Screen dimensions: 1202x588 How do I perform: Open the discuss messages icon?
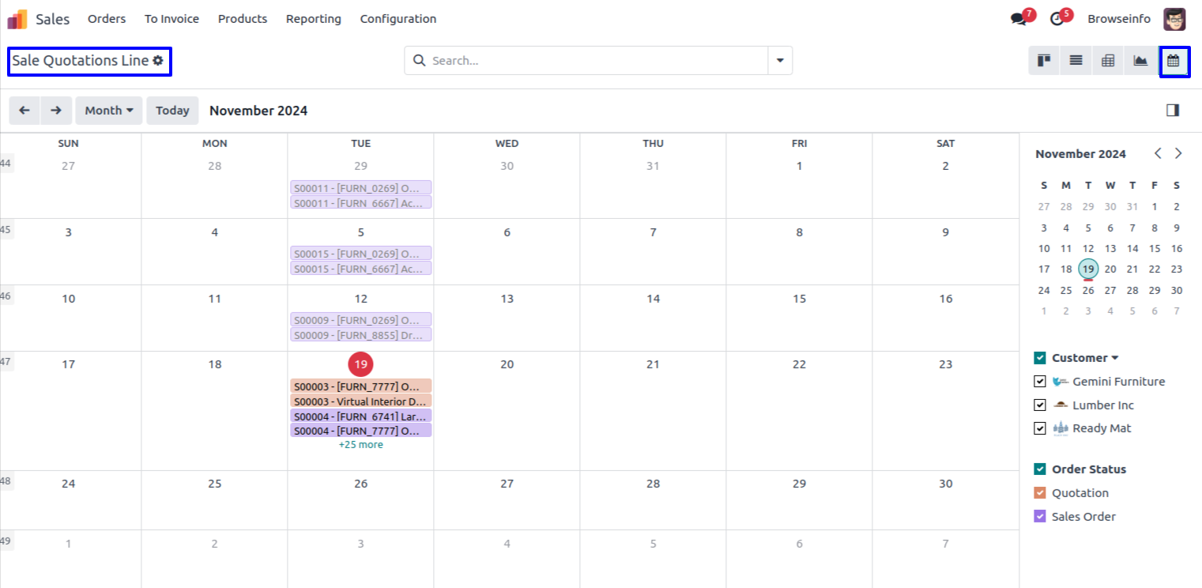tap(1019, 19)
